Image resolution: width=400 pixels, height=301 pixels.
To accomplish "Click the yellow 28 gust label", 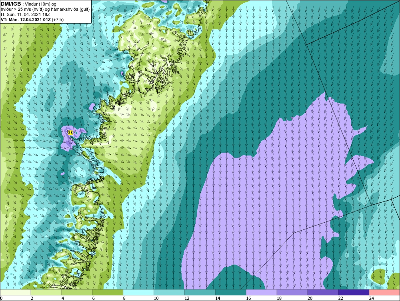I will [70, 132].
